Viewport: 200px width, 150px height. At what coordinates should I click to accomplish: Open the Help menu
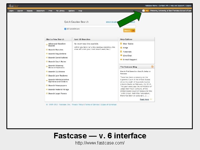click(x=80, y=11)
